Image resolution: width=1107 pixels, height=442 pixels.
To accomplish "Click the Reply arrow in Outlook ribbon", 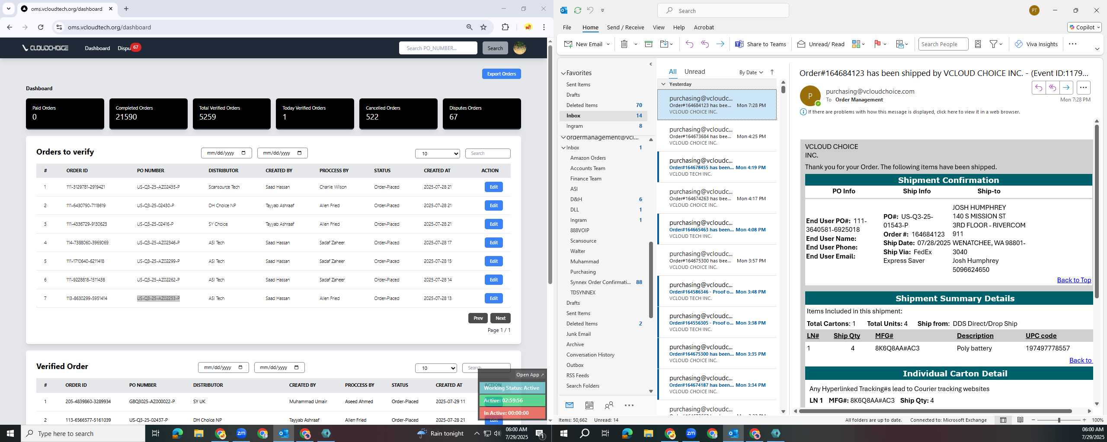I will pos(689,44).
